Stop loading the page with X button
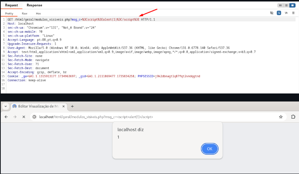The width and height of the screenshot is (299, 174). tap(24, 117)
